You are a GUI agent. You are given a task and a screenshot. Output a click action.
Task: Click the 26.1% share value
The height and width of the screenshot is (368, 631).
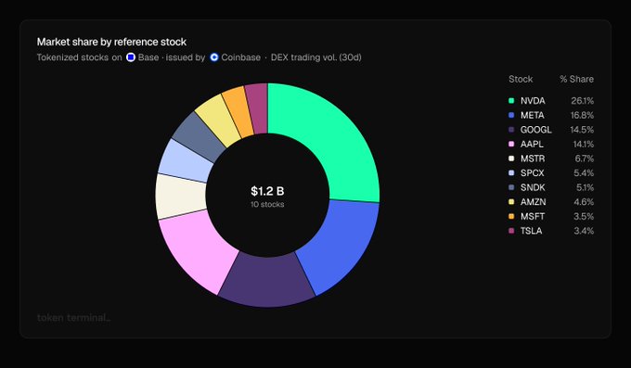coord(583,100)
